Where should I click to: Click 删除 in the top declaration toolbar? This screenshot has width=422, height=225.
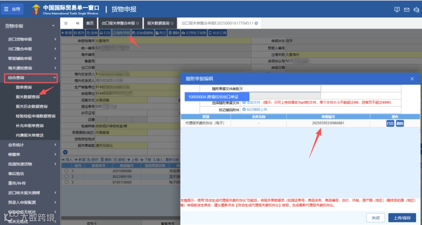174,33
